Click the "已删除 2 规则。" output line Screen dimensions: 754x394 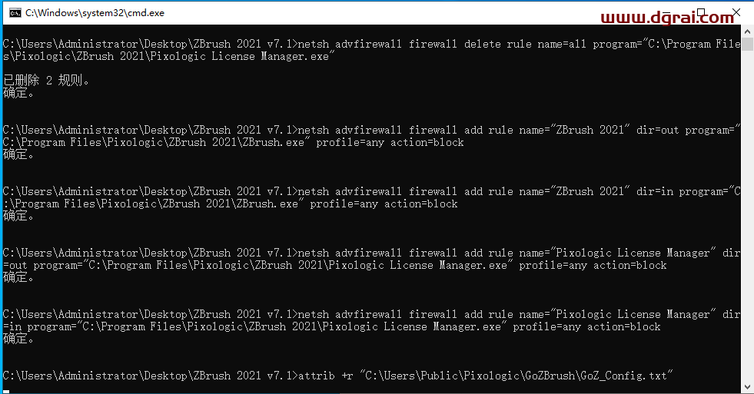pyautogui.click(x=47, y=81)
